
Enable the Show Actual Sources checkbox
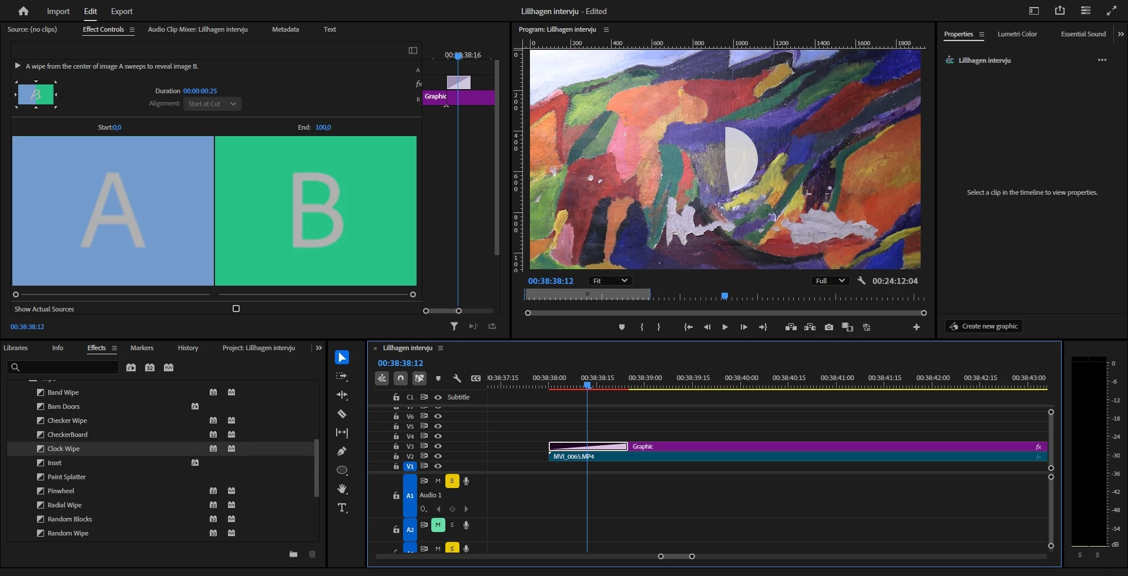pos(236,309)
